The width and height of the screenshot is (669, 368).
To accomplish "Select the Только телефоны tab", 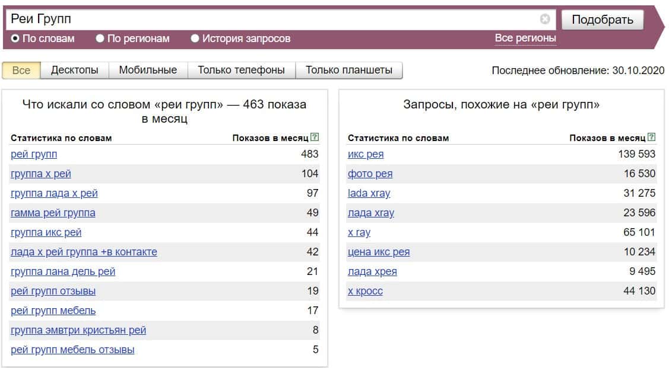I will pos(241,70).
